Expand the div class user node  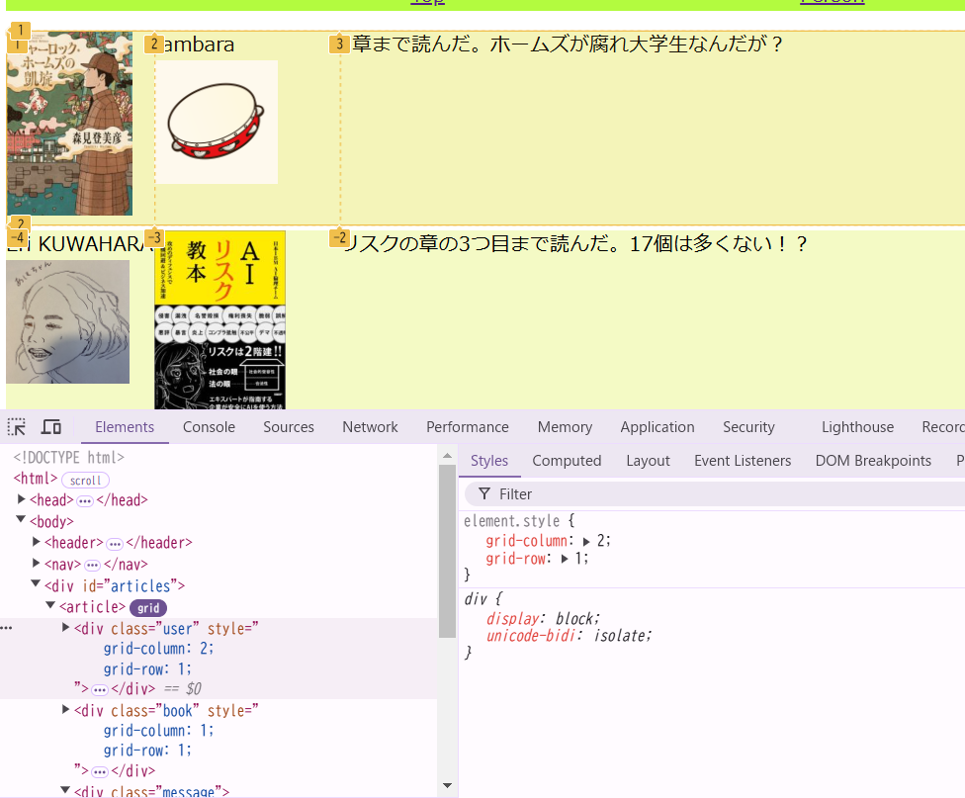(66, 628)
